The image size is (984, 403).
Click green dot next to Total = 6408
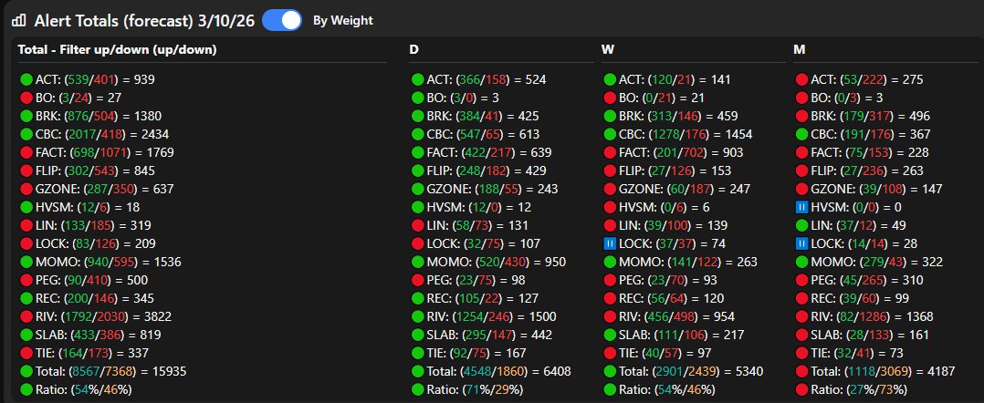(417, 371)
